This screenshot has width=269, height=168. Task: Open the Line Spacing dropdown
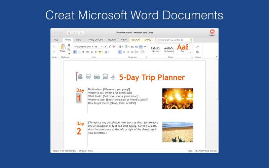click(x=137, y=52)
